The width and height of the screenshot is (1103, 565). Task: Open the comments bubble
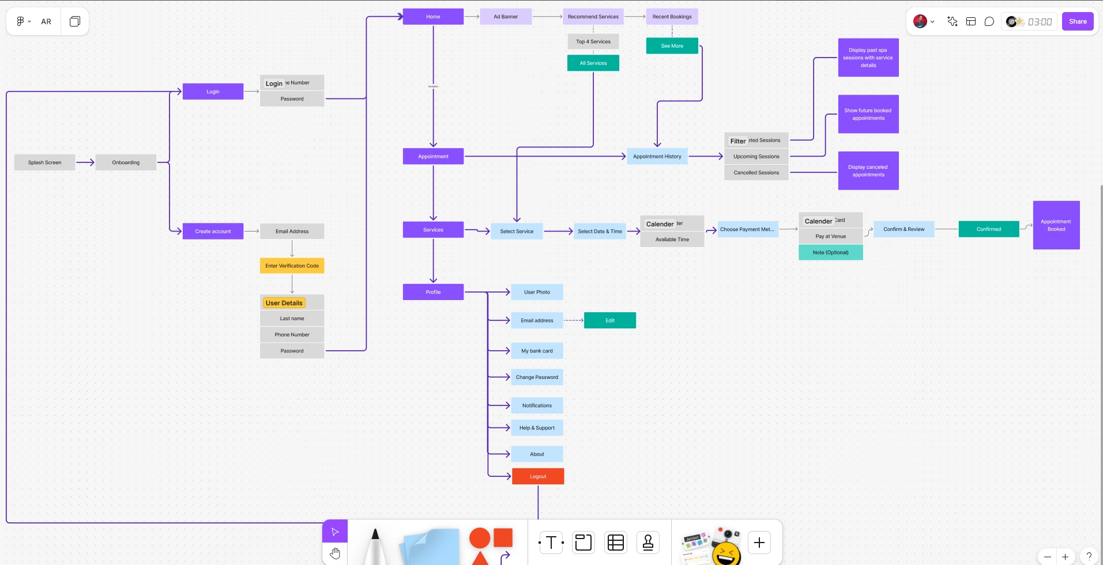point(990,21)
